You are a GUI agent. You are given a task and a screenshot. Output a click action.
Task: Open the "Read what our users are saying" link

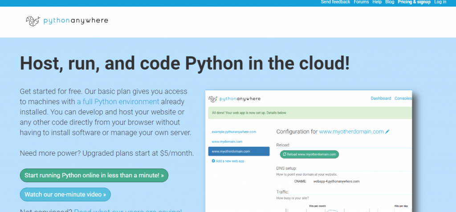click(128, 210)
